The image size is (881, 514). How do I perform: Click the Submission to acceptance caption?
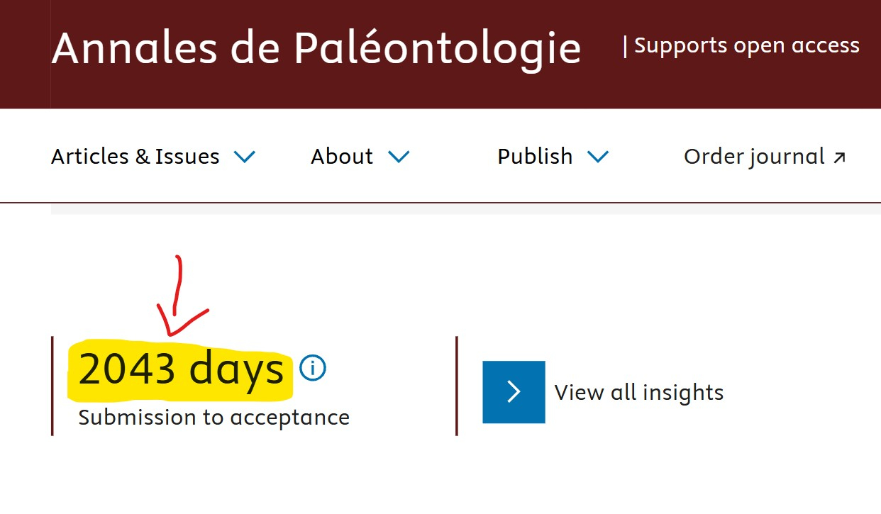[x=214, y=417]
